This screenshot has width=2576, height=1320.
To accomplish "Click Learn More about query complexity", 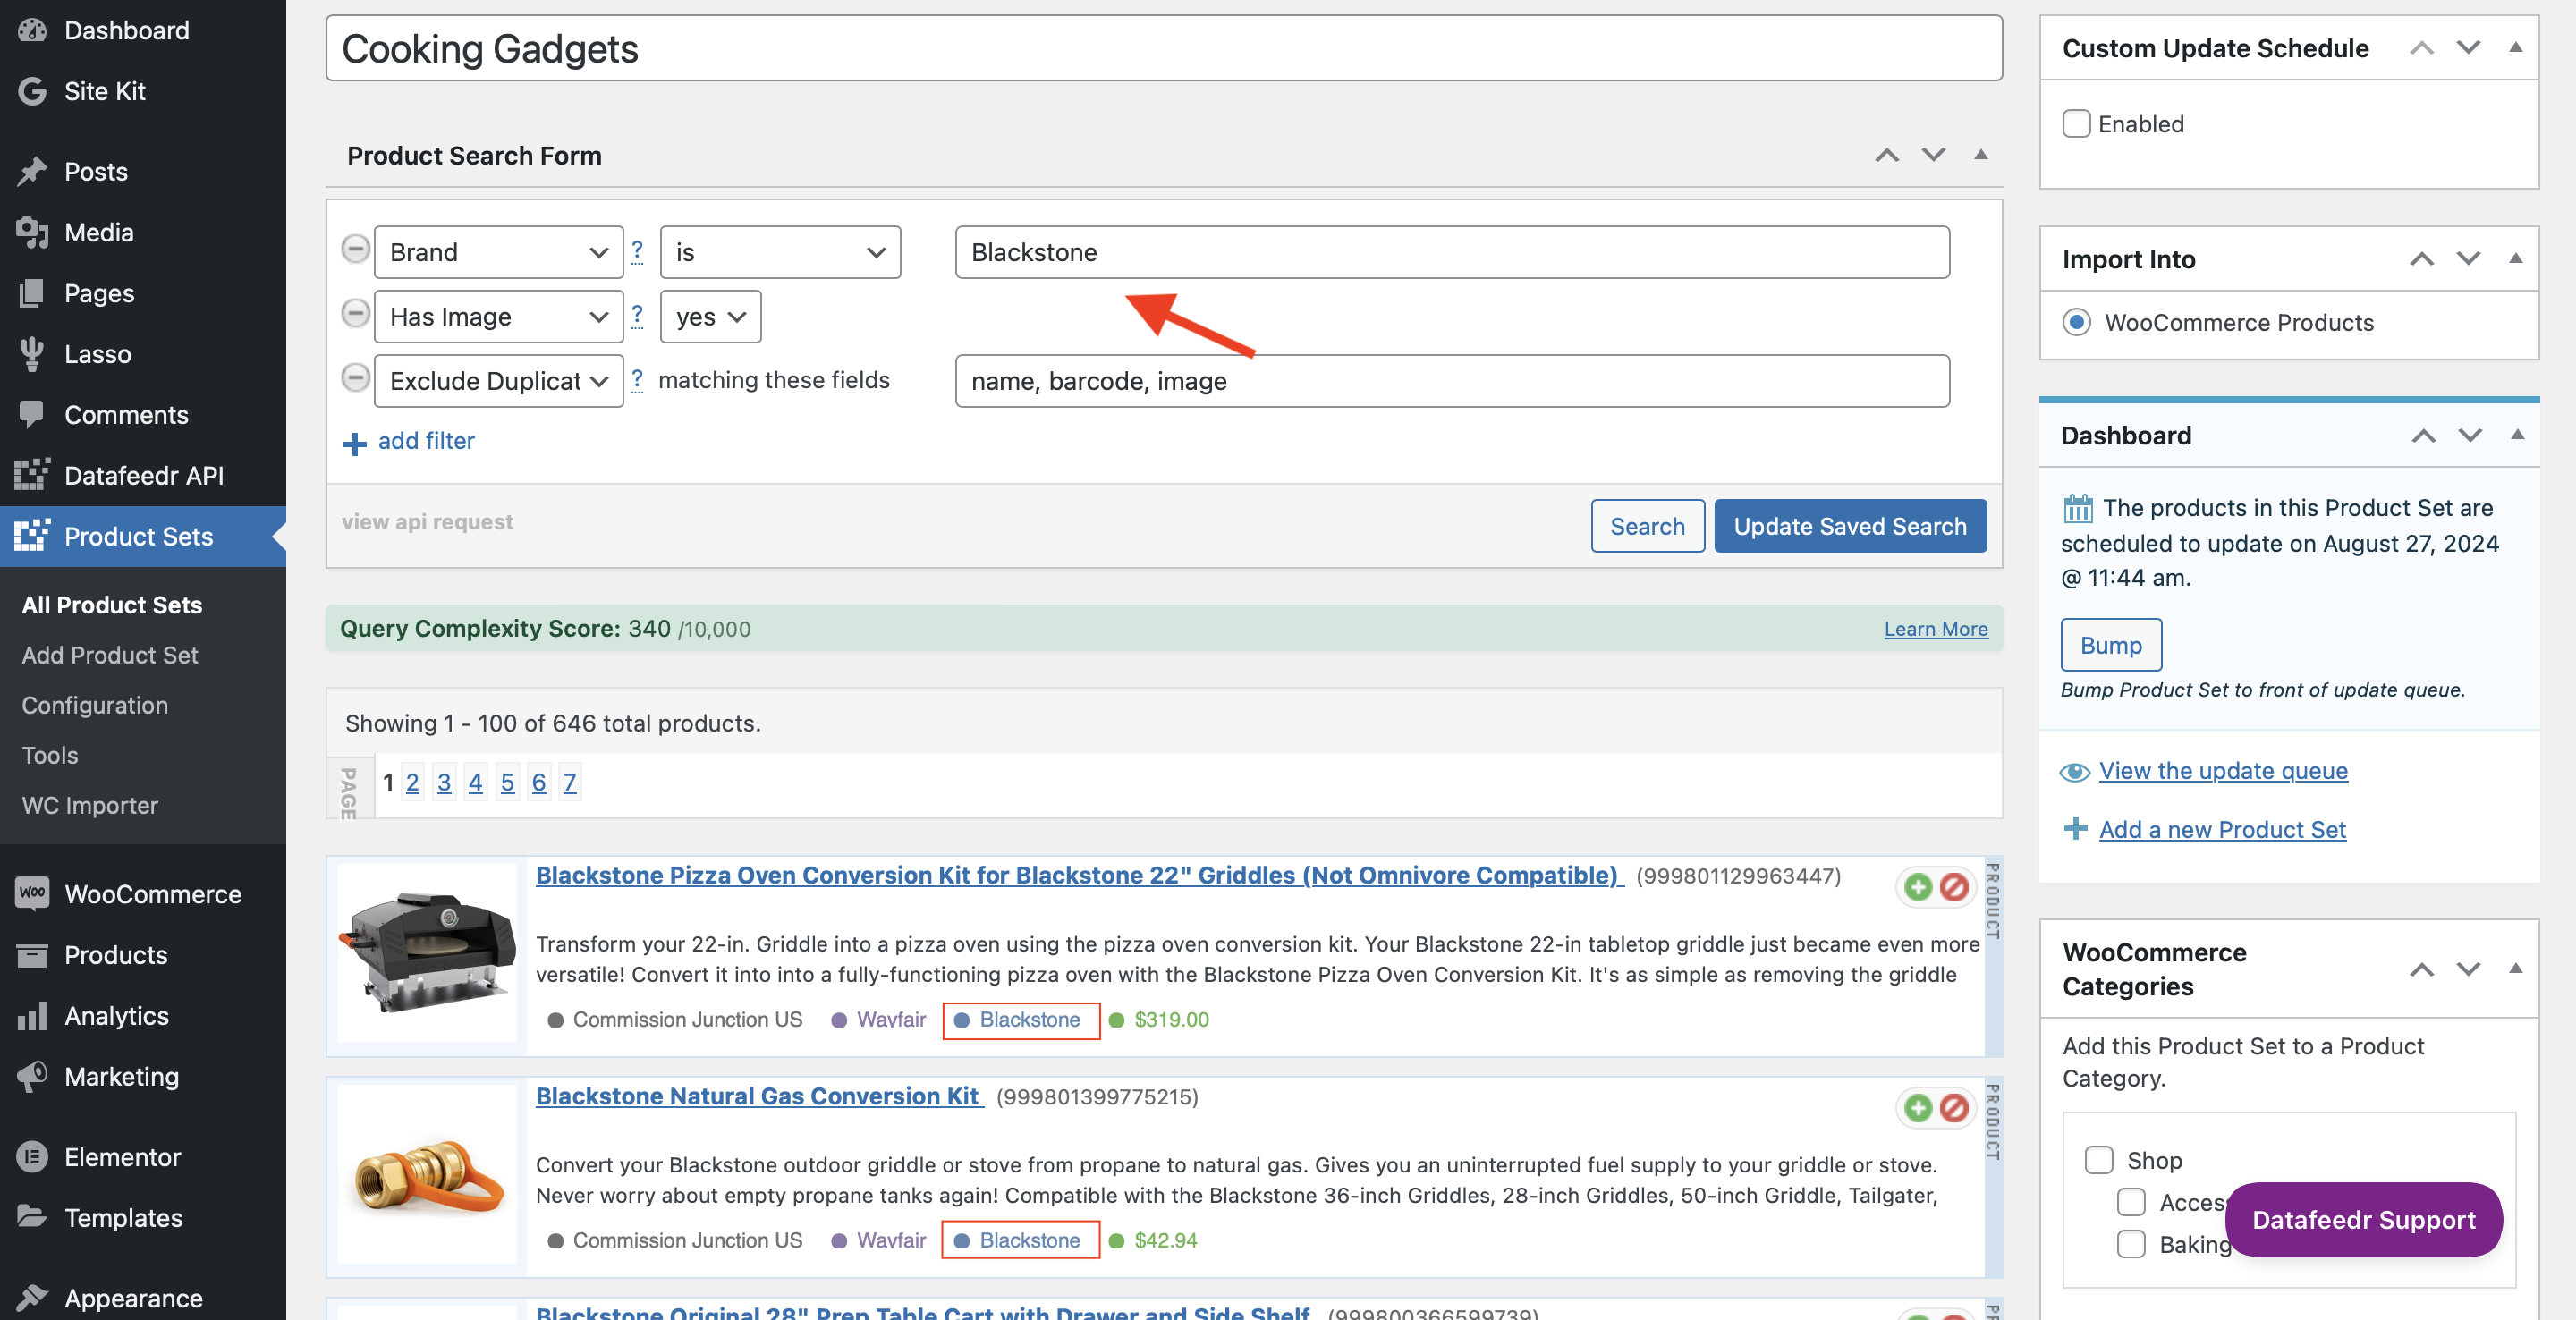I will click(1936, 629).
